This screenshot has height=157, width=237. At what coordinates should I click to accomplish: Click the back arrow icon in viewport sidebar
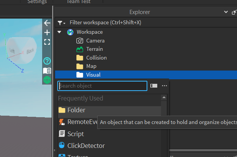pos(47,23)
